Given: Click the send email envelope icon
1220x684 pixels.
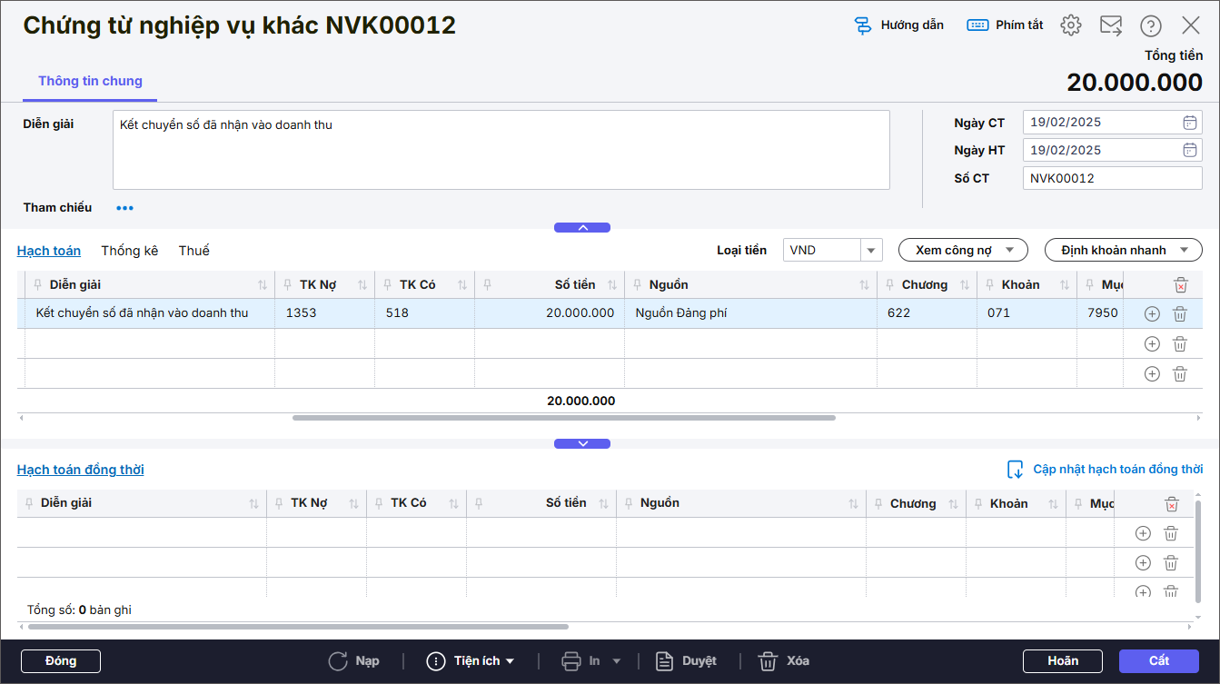Looking at the screenshot, I should [1111, 25].
